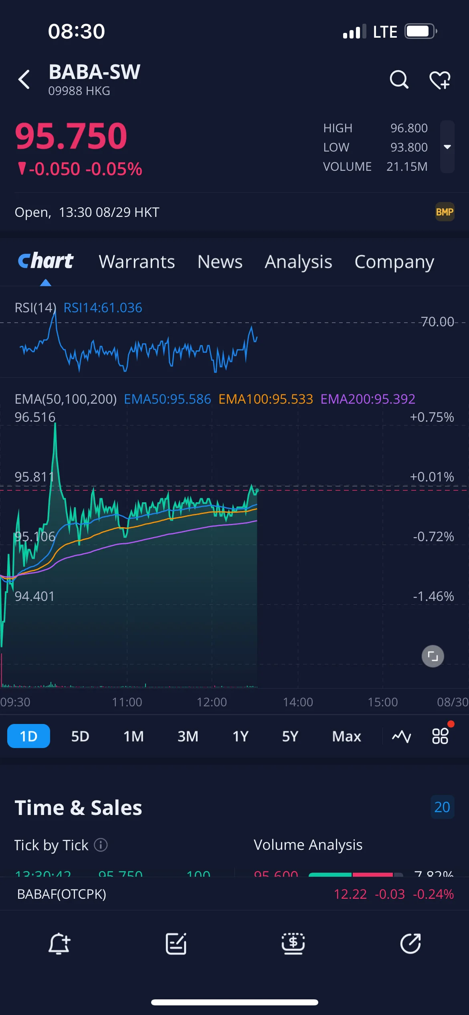Image resolution: width=469 pixels, height=1015 pixels.
Task: Go back using the left chevron
Action: [x=24, y=79]
